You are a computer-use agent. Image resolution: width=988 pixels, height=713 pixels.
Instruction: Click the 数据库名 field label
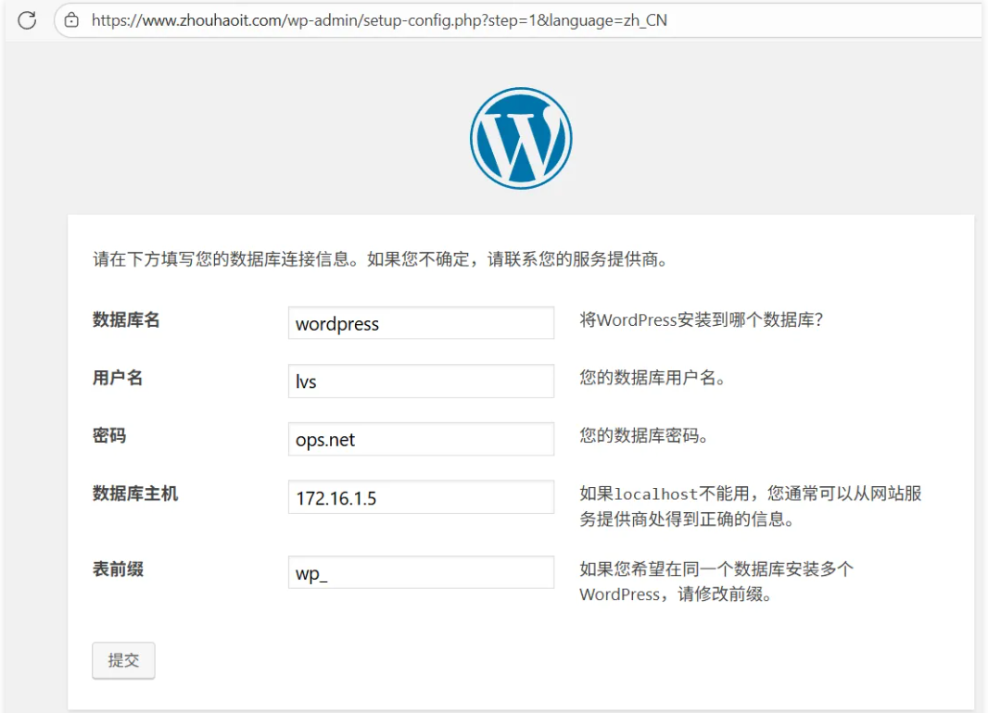pos(126,320)
